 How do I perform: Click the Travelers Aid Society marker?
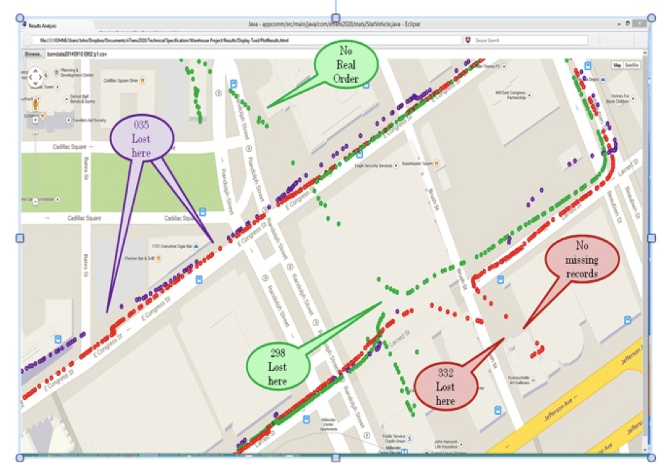click(x=69, y=120)
